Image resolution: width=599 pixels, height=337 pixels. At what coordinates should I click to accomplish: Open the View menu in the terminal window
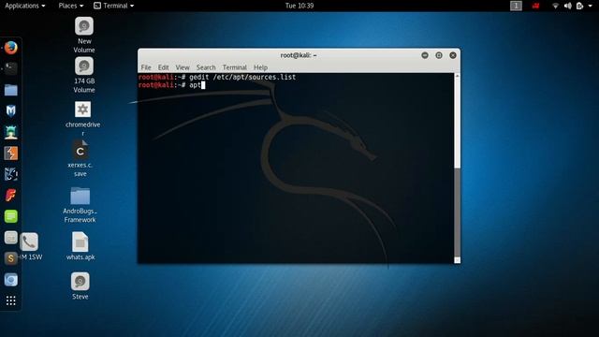pos(183,67)
